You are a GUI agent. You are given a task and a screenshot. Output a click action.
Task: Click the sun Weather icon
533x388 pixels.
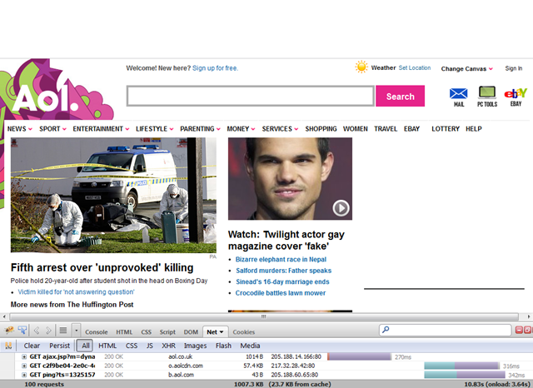[361, 67]
